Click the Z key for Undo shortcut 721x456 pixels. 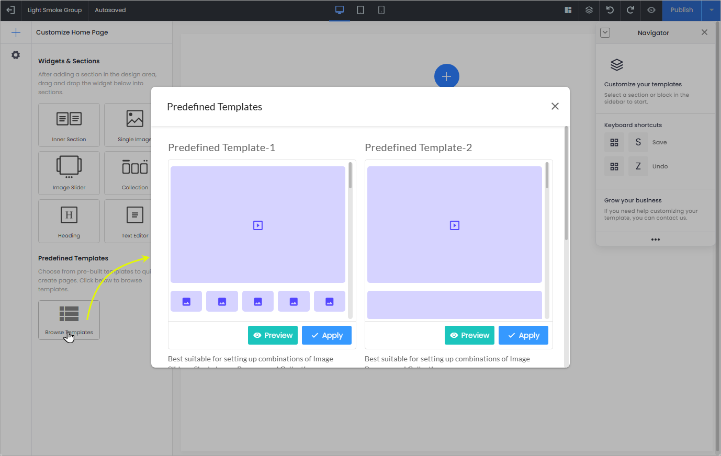point(638,166)
